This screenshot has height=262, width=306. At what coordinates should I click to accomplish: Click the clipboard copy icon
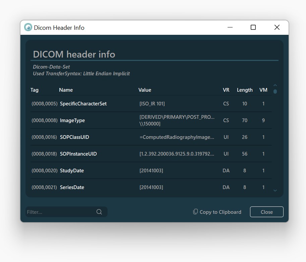pyautogui.click(x=195, y=212)
